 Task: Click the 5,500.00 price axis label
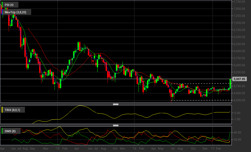coord(239,65)
